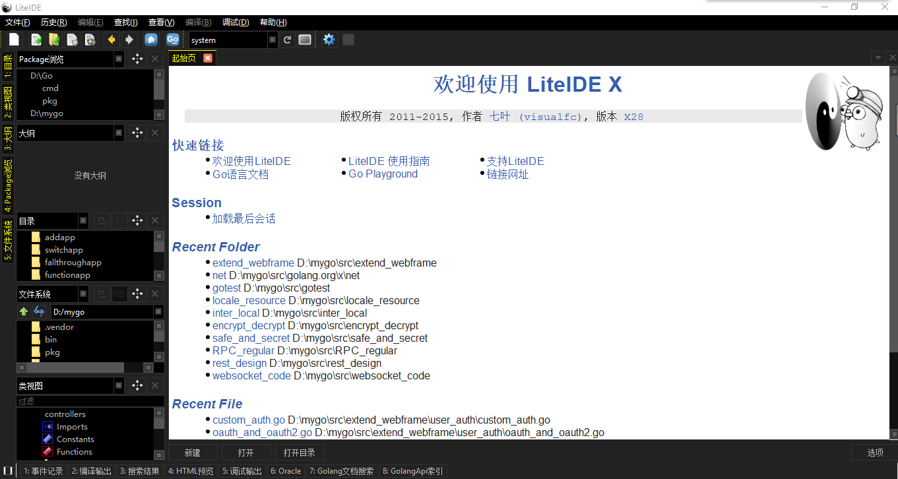The width and height of the screenshot is (898, 479).
Task: Click the move icon in 目录 panel header
Action: point(137,220)
